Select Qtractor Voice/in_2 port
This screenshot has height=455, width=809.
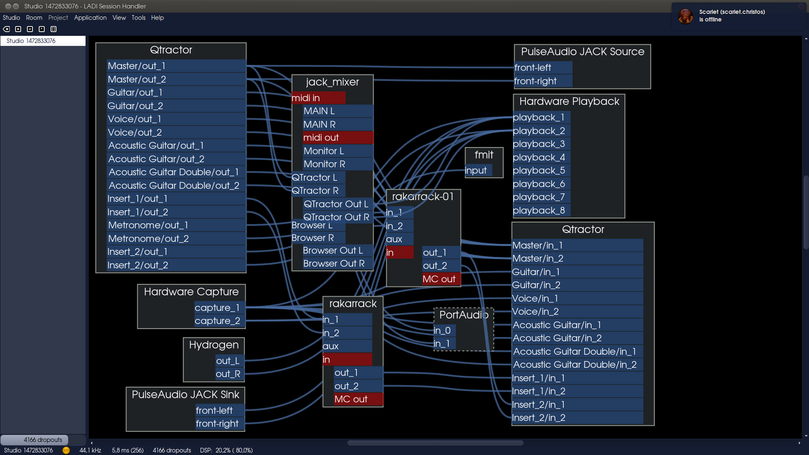click(578, 311)
